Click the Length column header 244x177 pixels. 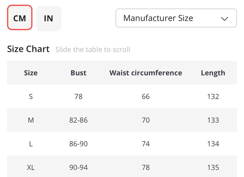213,73
